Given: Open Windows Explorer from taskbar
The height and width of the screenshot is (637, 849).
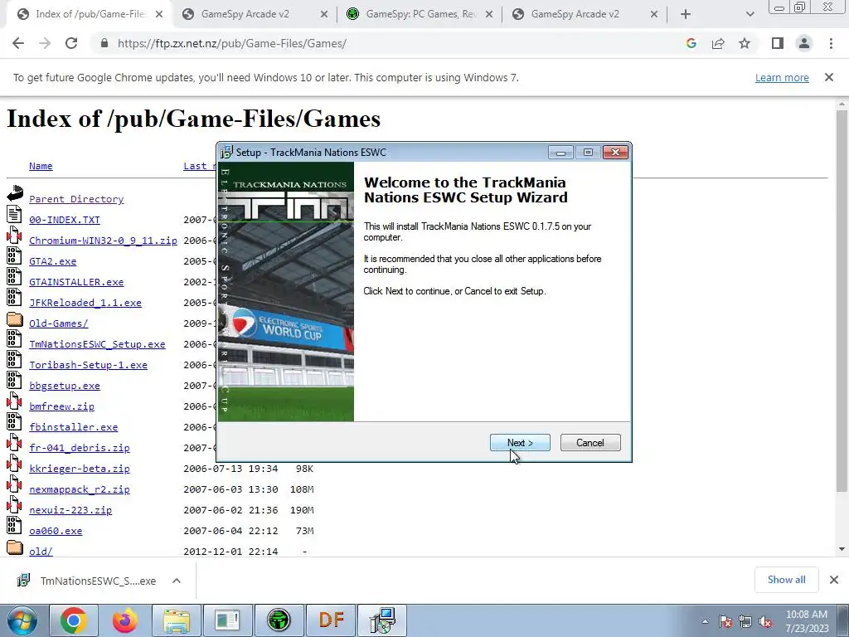Looking at the screenshot, I should pos(177,620).
